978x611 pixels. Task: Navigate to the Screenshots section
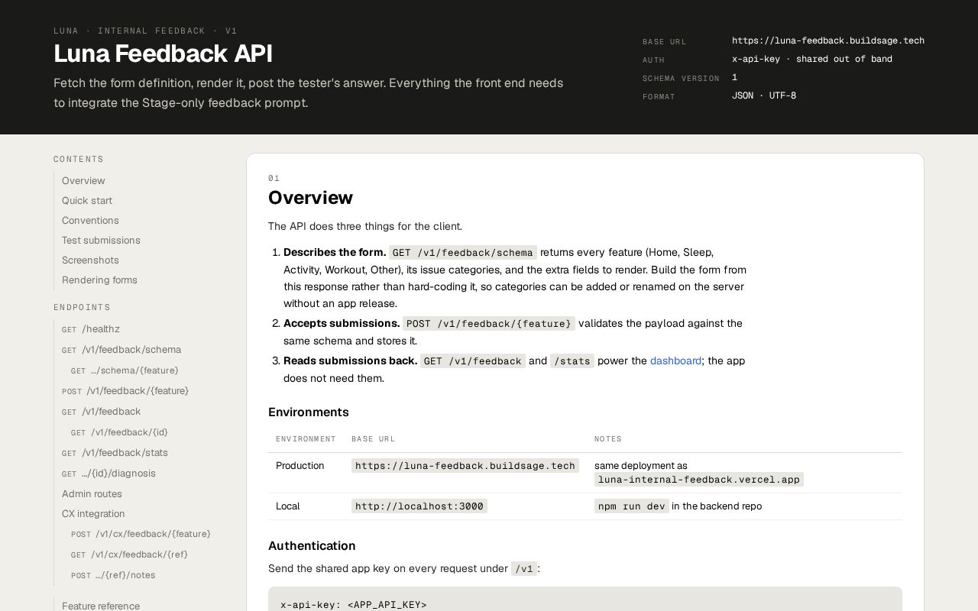tap(90, 260)
